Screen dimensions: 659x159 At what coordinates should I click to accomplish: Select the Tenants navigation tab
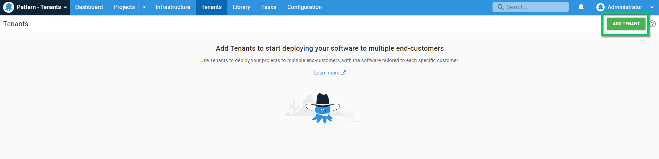[x=211, y=7]
